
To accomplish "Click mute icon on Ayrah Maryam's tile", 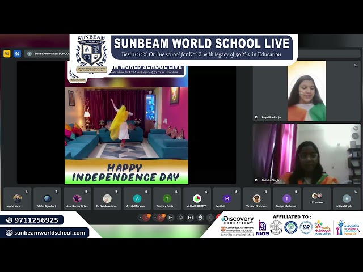I will [146, 192].
